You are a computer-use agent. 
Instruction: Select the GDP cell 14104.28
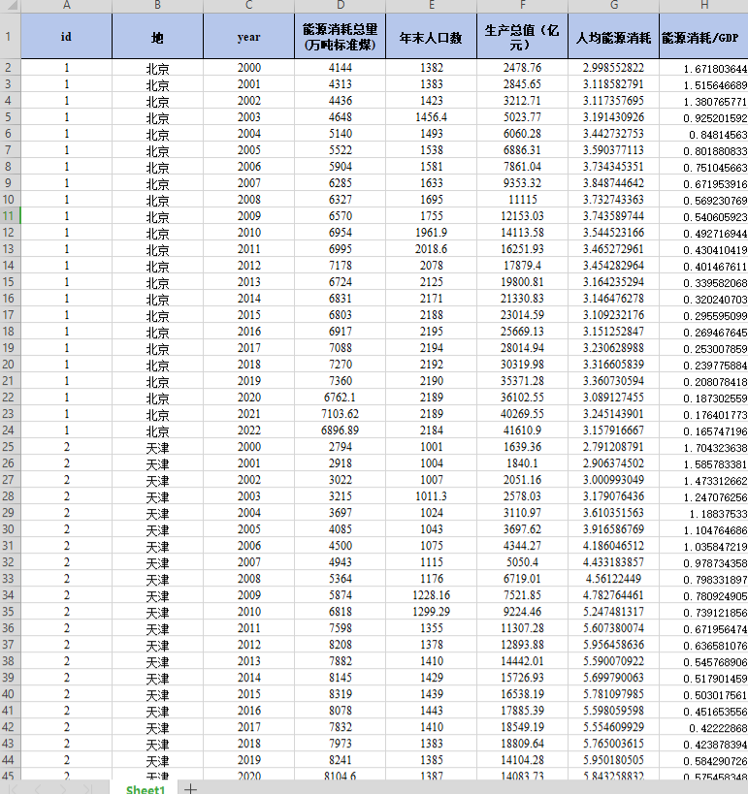tap(523, 760)
